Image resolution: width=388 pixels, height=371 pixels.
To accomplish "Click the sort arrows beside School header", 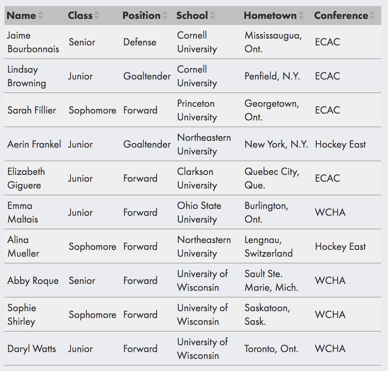I will [212, 15].
